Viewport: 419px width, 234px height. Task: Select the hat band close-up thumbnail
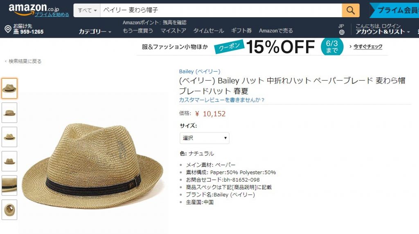coord(9,186)
